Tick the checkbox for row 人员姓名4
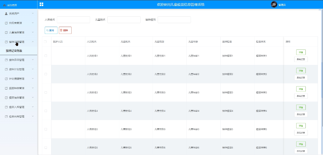The width and height of the screenshot is (323, 155). (46, 111)
